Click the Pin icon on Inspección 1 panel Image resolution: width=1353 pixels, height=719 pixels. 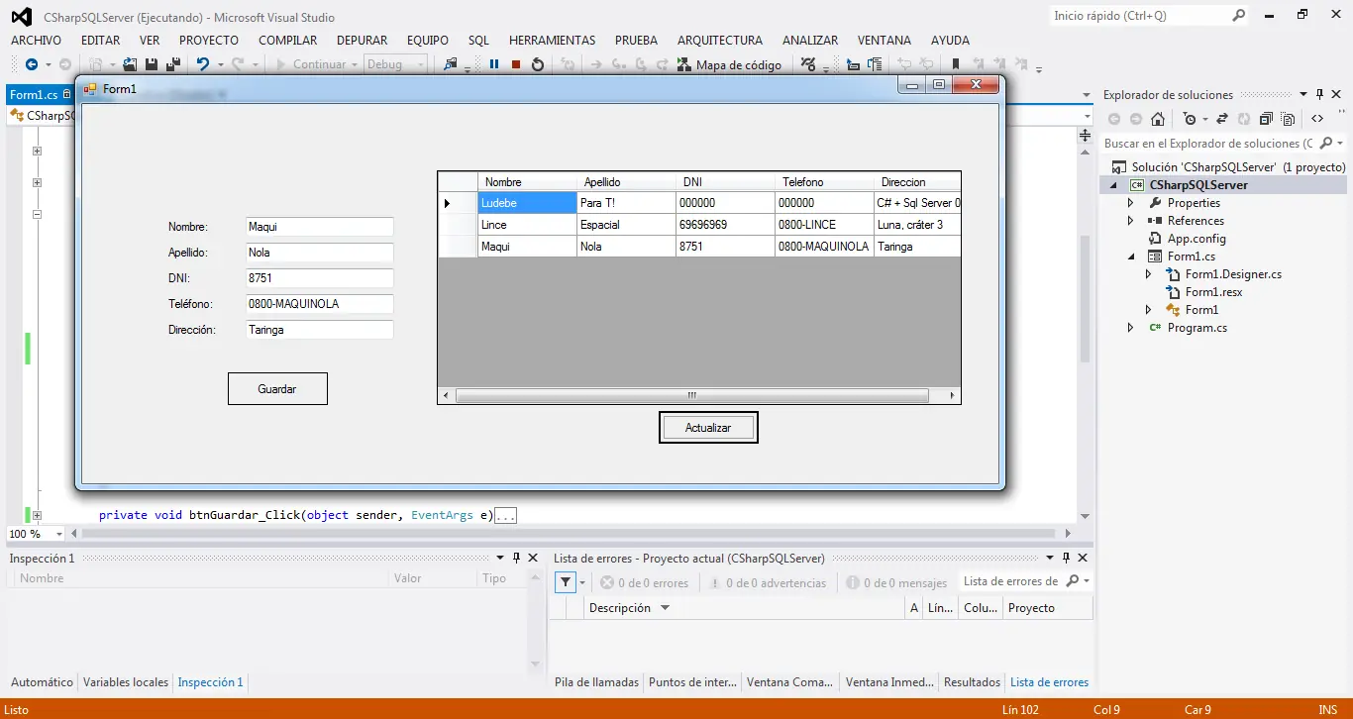(x=515, y=558)
